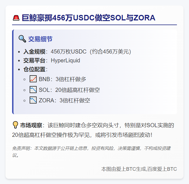Click the text SOL：20倍超高杠杆做空

pos(69,90)
